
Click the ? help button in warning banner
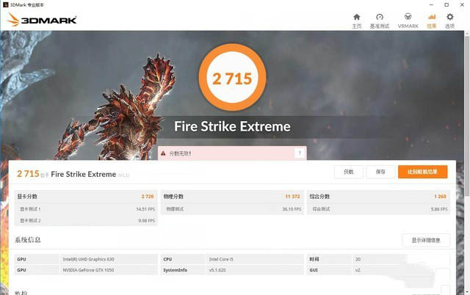299,153
